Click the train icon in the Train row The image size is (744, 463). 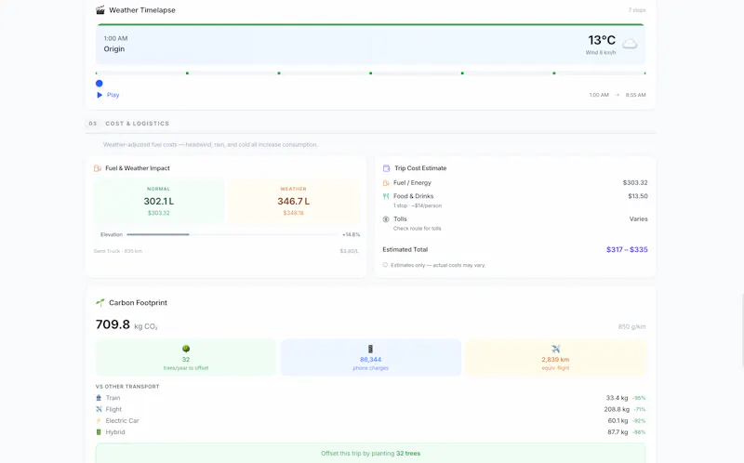(x=99, y=398)
